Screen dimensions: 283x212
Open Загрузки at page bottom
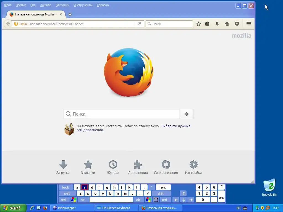point(63,168)
